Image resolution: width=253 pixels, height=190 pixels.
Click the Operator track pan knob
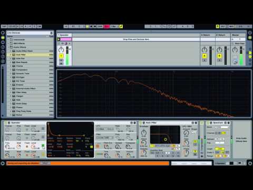point(61,50)
